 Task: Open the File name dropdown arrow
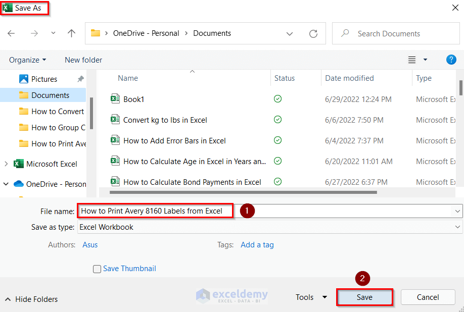tap(457, 211)
